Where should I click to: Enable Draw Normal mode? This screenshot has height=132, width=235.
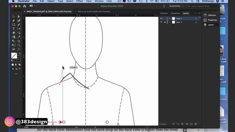click(13, 69)
